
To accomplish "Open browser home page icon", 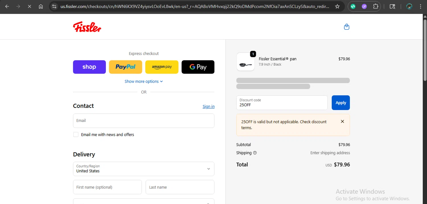I will (x=41, y=6).
